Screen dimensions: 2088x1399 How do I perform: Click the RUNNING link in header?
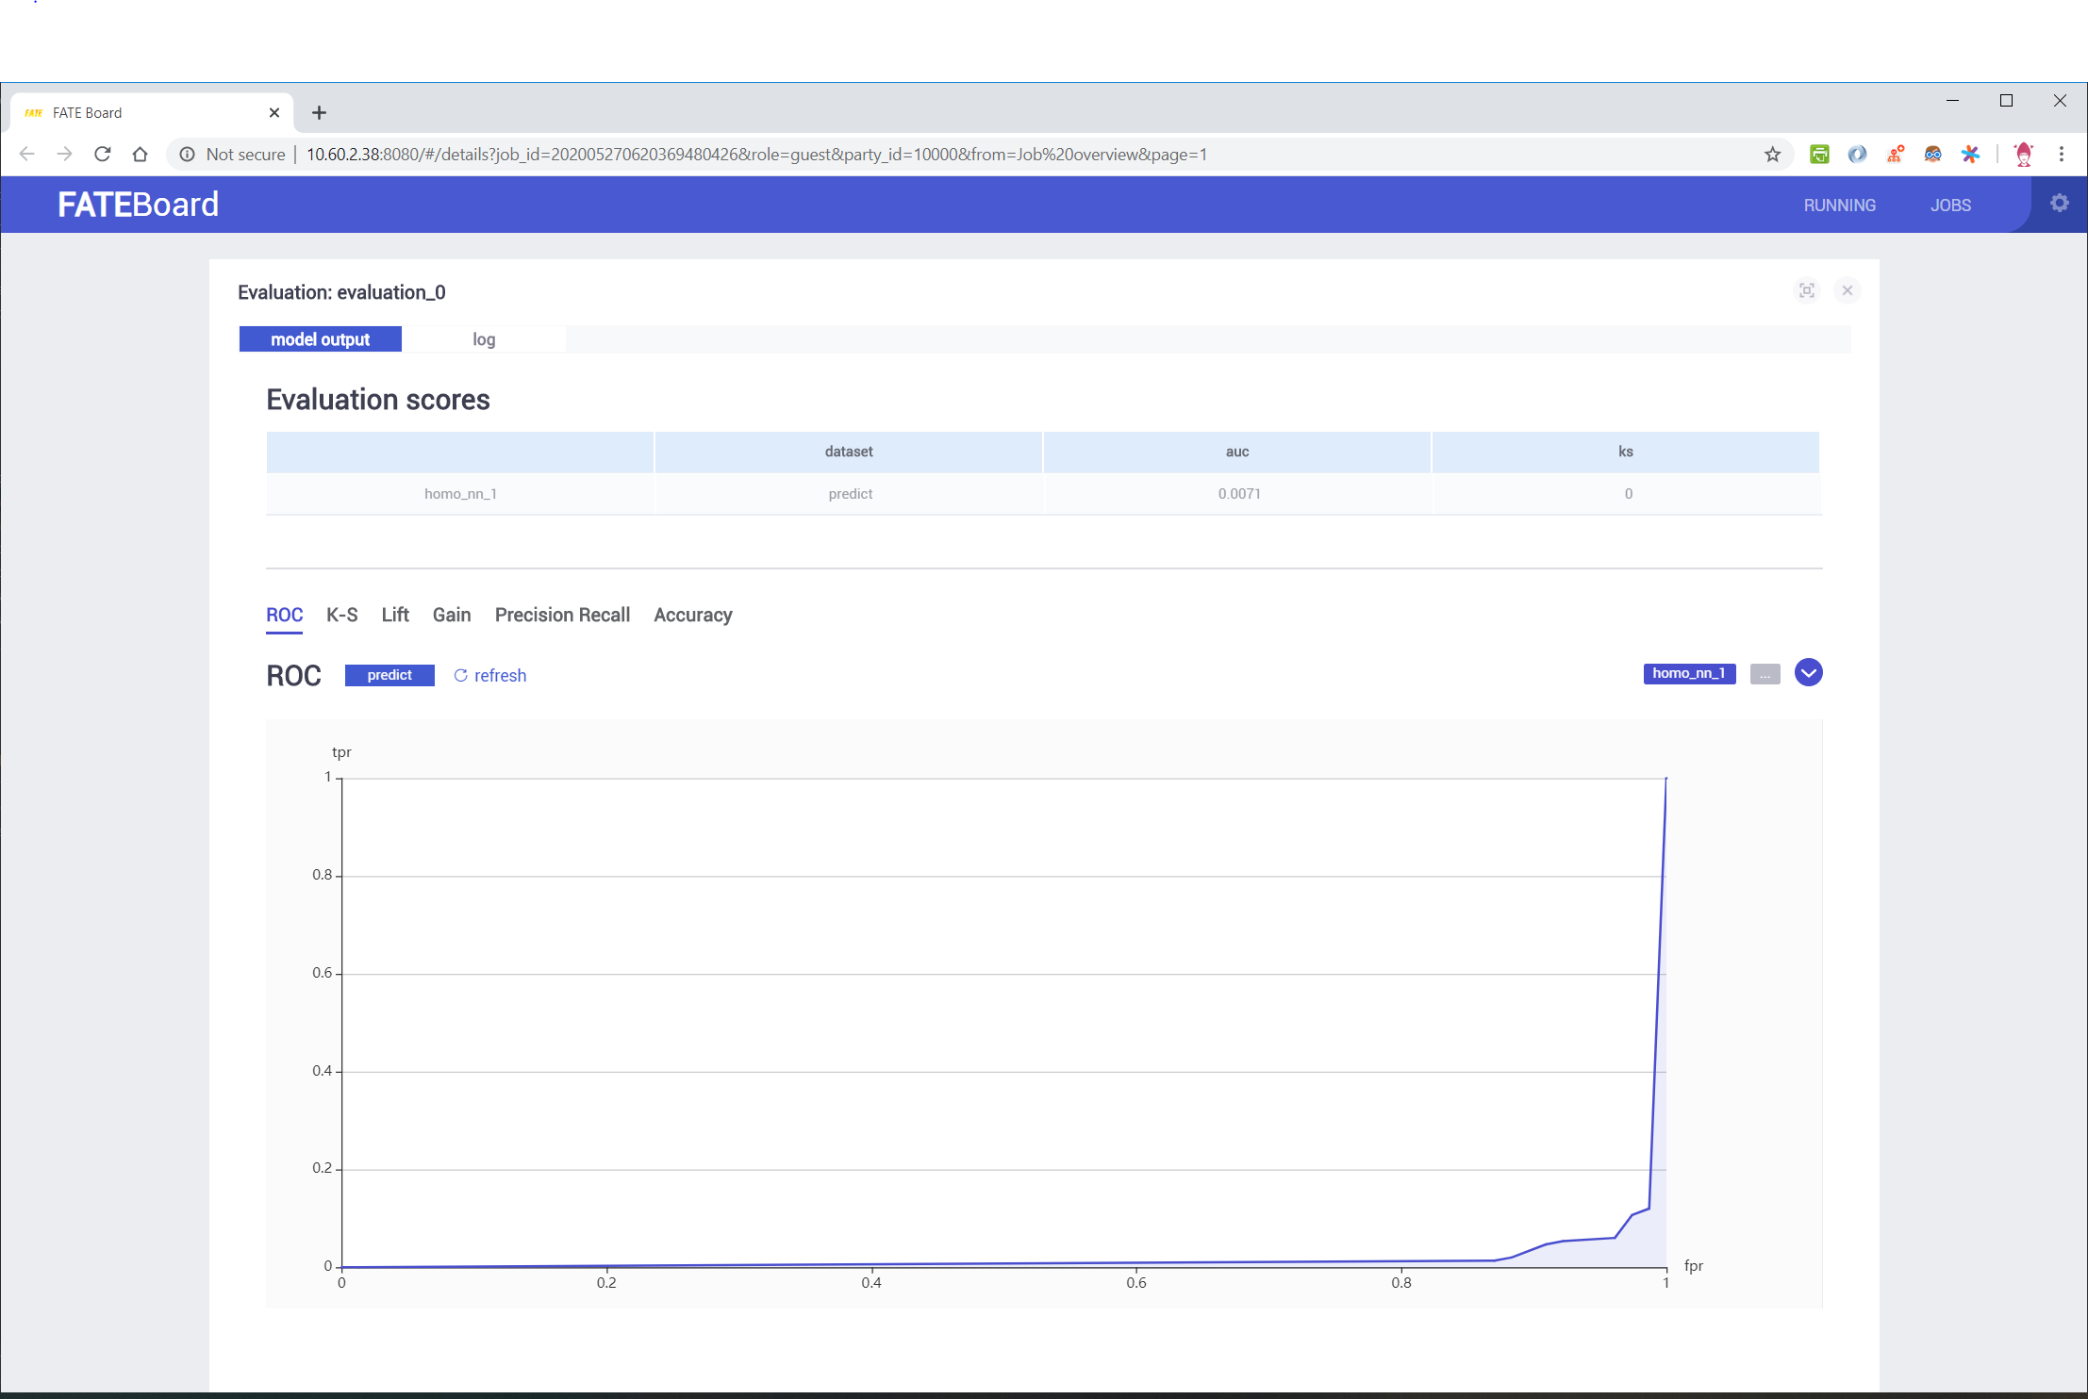pos(1839,206)
